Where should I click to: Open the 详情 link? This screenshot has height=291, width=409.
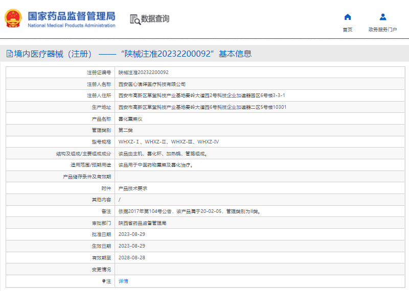(x=123, y=281)
